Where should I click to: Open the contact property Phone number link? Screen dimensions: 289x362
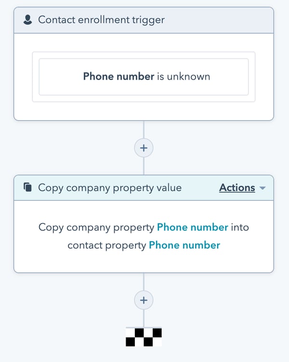(184, 245)
